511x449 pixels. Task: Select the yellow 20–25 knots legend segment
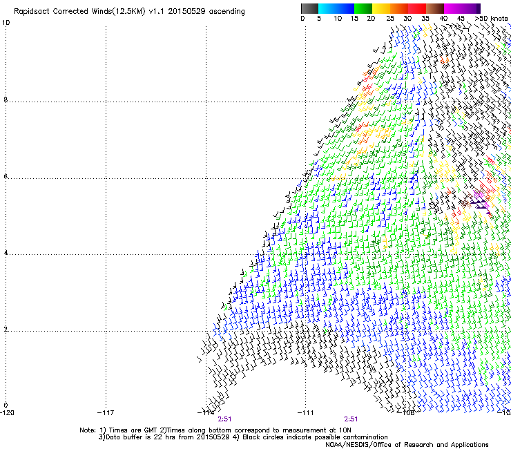point(381,8)
